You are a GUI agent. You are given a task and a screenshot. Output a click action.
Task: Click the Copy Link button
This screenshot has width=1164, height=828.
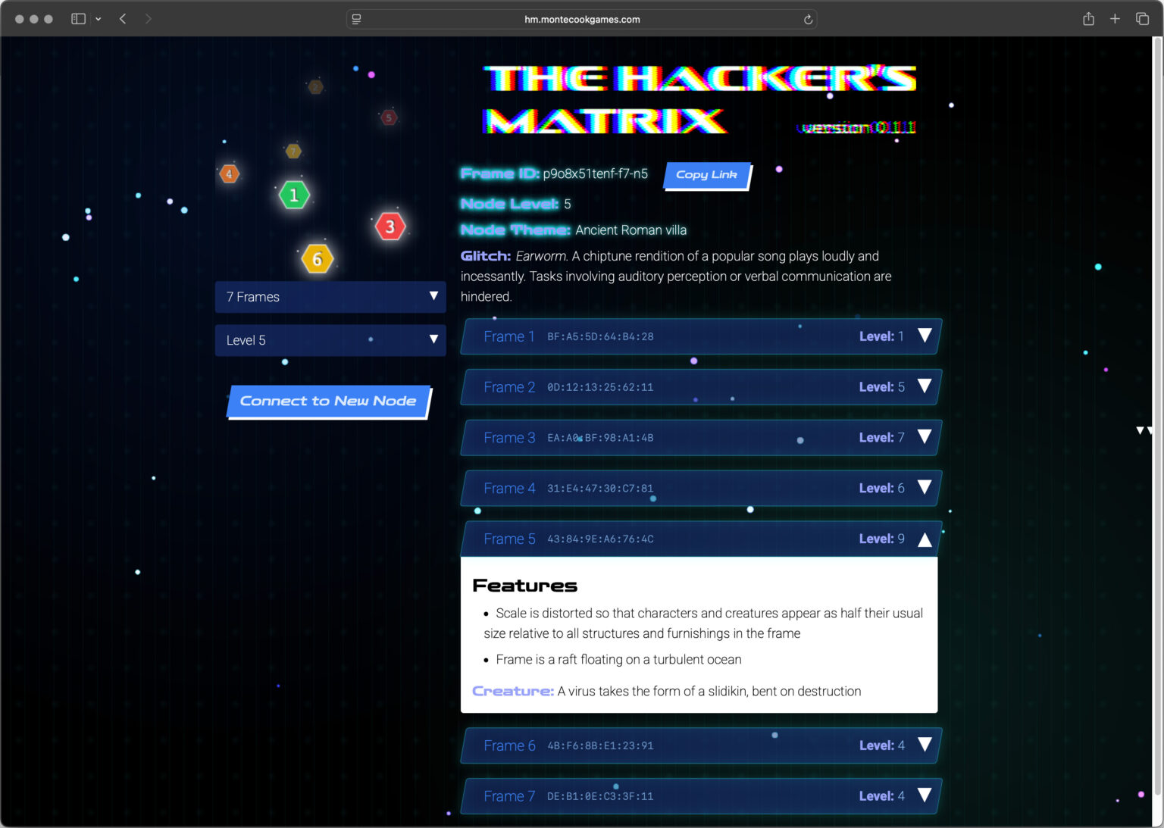(706, 175)
